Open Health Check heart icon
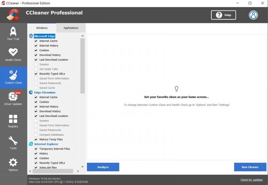The width and height of the screenshot is (268, 185). click(13, 52)
